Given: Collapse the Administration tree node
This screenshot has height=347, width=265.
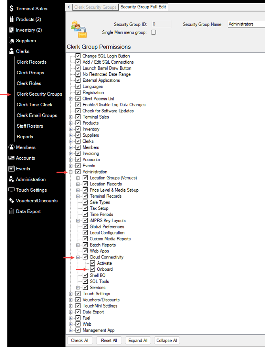Looking at the screenshot, I should [71, 172].
